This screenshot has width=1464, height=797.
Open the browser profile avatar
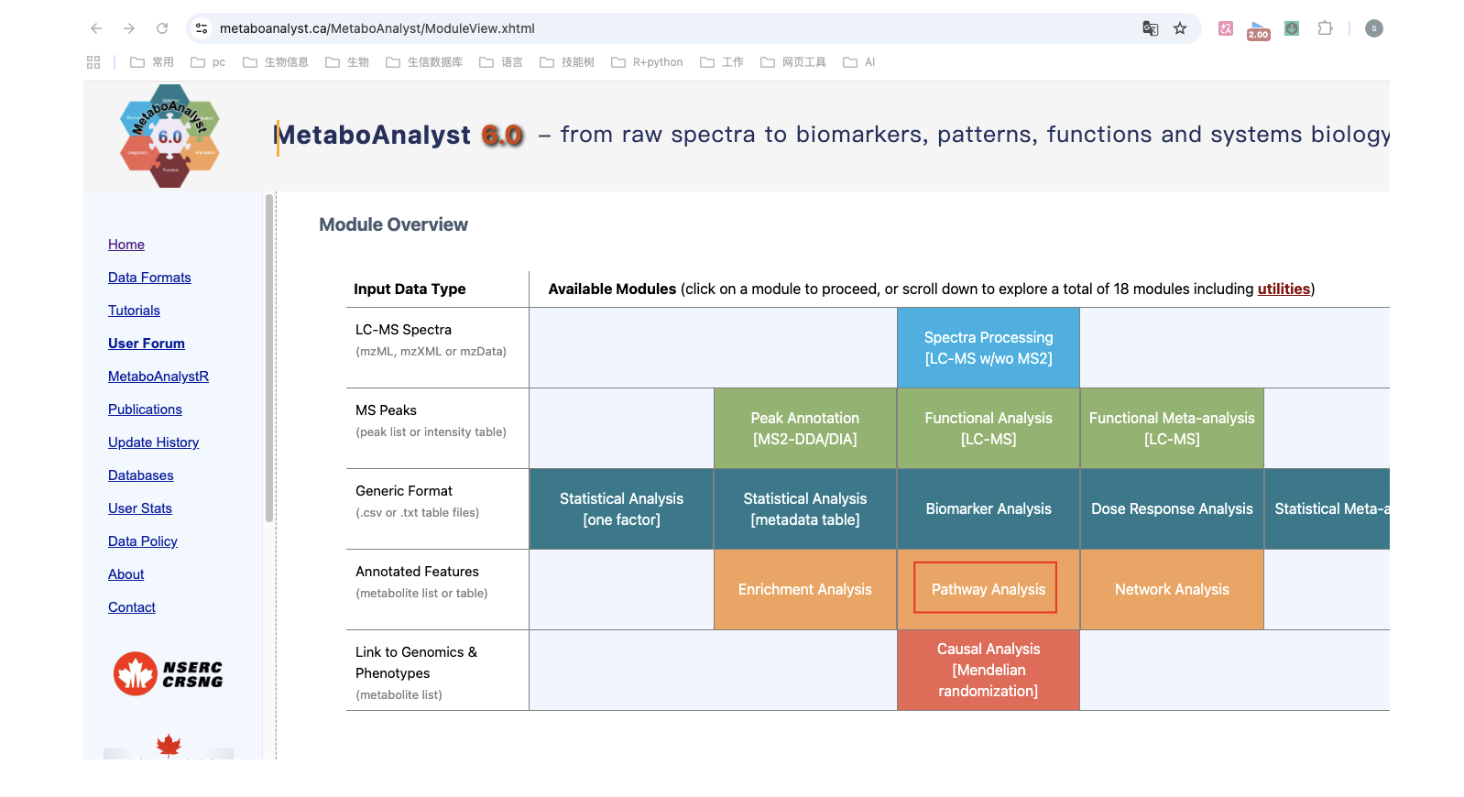(1374, 28)
